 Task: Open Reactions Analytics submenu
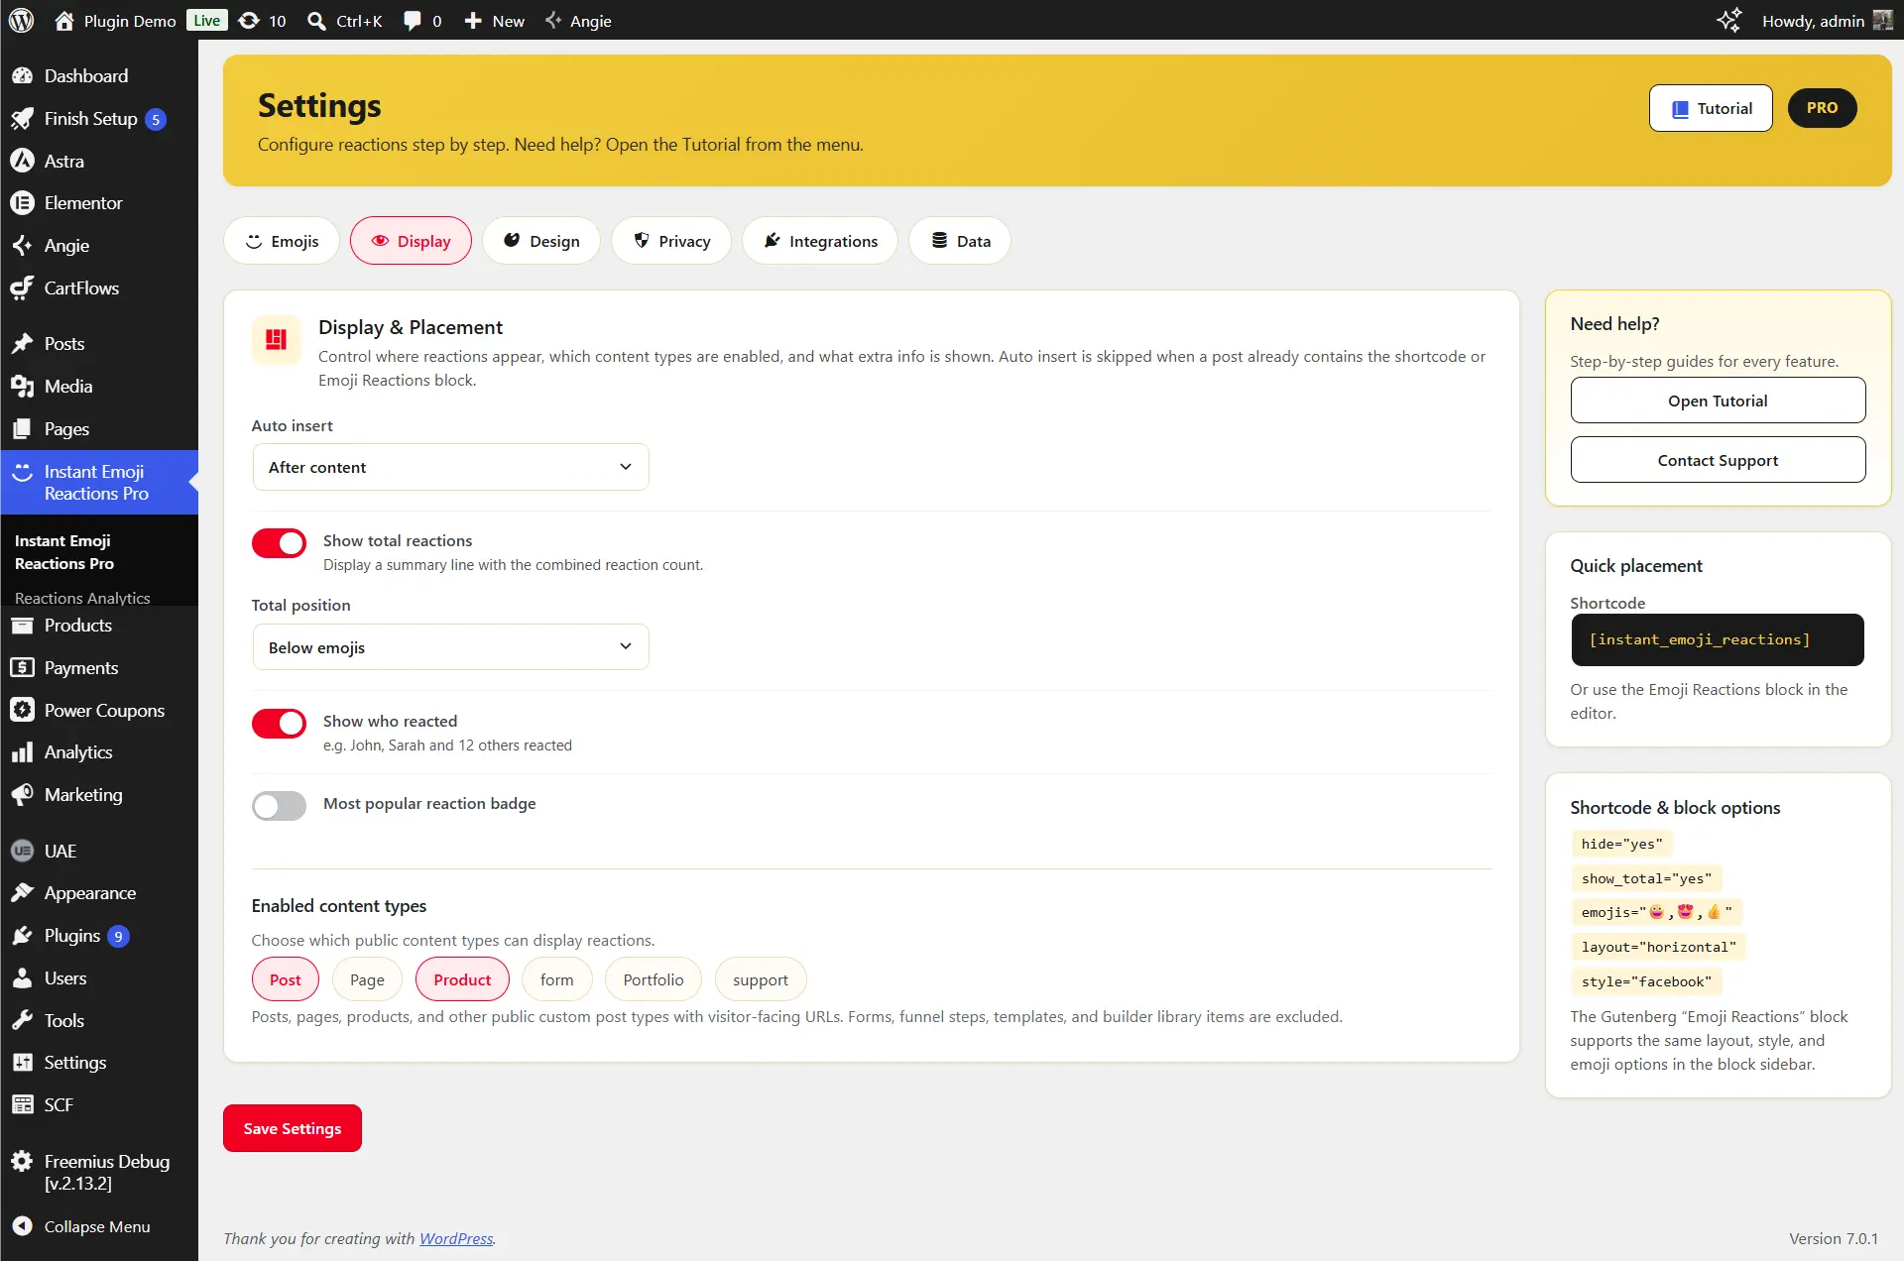click(x=82, y=597)
